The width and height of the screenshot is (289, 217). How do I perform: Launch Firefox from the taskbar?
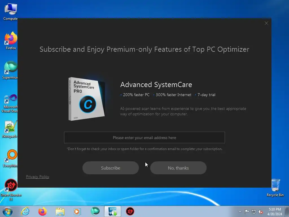[43, 211]
